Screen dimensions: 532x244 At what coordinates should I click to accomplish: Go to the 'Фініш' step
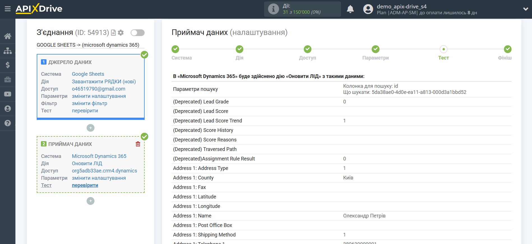pyautogui.click(x=505, y=58)
